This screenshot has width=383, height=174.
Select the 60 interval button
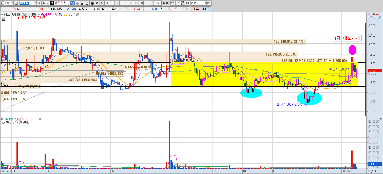141,3
